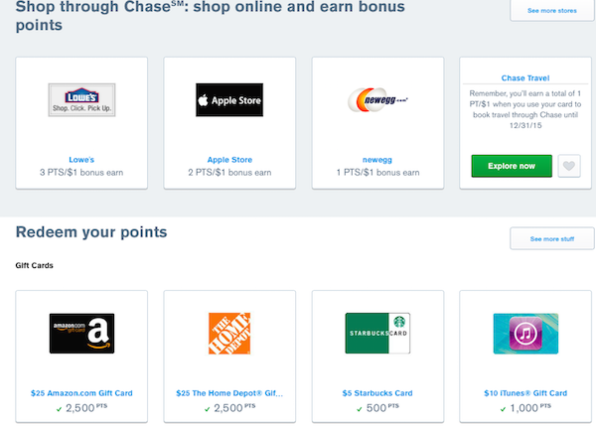This screenshot has height=427, width=596.
Task: Select $25 The Home Depot gift link
Action: pos(229,393)
